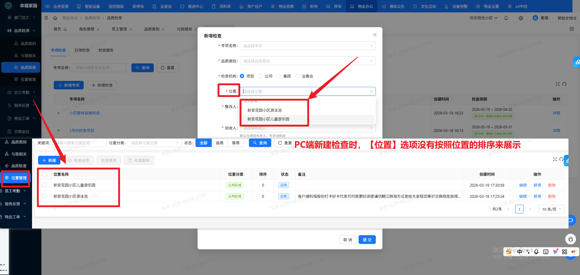Open the 物业办公 top menu

click(362, 6)
